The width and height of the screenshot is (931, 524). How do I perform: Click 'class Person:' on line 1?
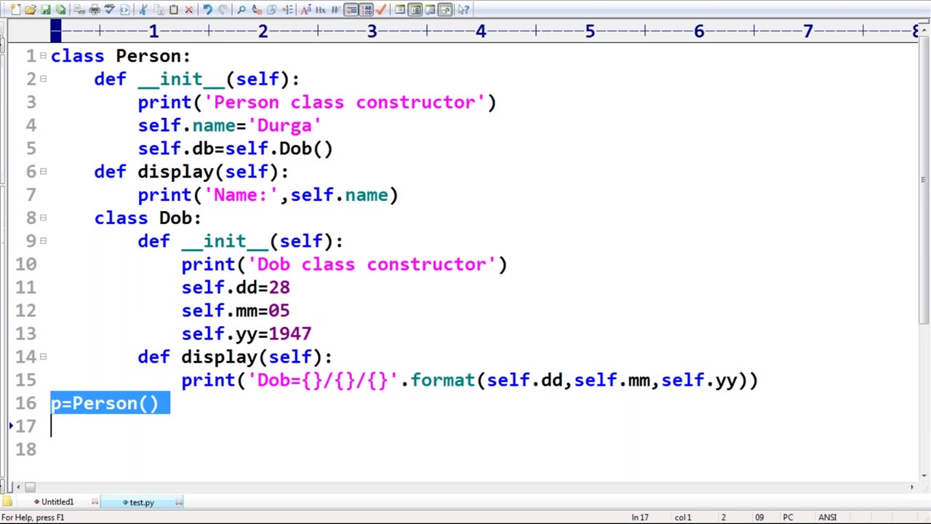tap(121, 56)
